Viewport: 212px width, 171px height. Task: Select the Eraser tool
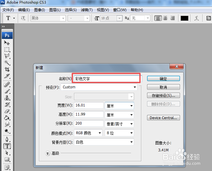7,111
